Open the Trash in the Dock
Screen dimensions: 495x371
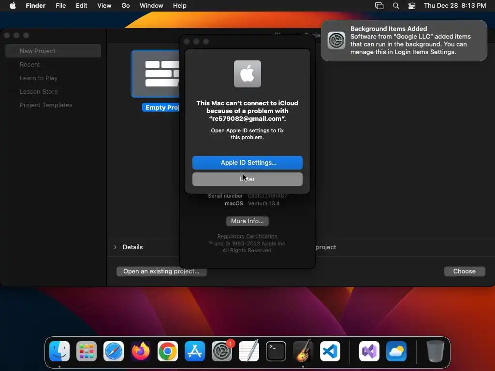pyautogui.click(x=436, y=351)
